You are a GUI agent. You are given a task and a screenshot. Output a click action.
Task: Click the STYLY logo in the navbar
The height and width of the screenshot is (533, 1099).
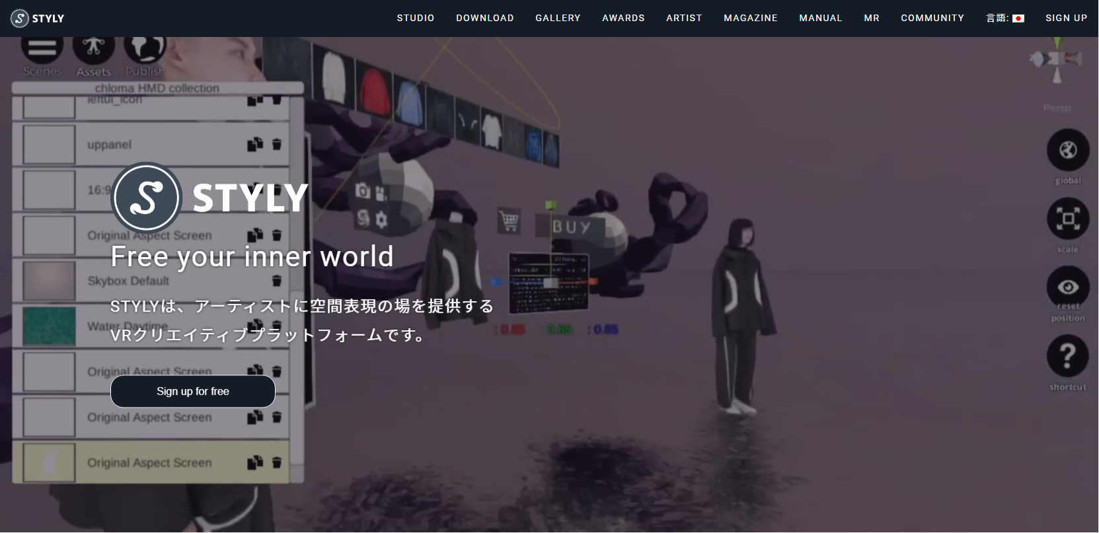38,18
